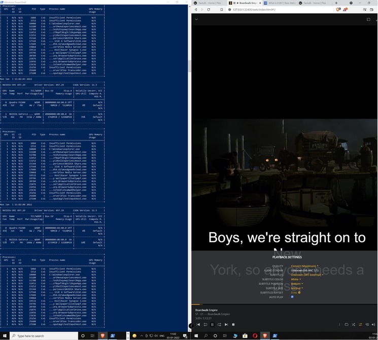Select the Boardwalk Empire browser tab
Screen dimensions: 378x340
(x=244, y=3)
